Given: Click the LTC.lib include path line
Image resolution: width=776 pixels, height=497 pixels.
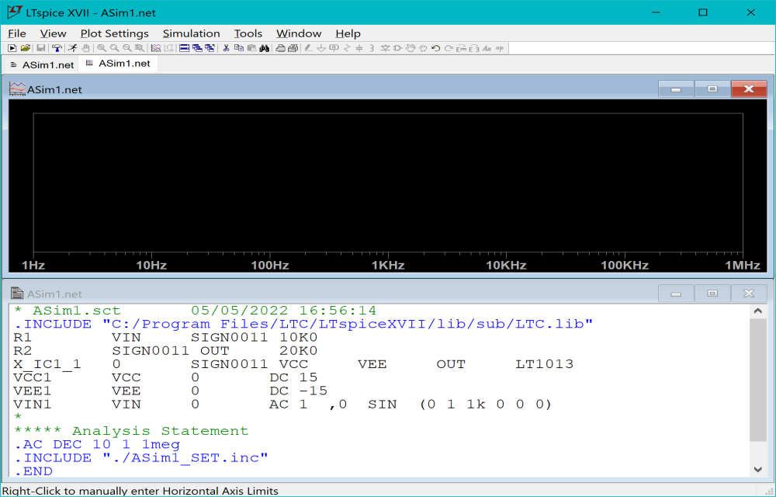Looking at the screenshot, I should [303, 325].
